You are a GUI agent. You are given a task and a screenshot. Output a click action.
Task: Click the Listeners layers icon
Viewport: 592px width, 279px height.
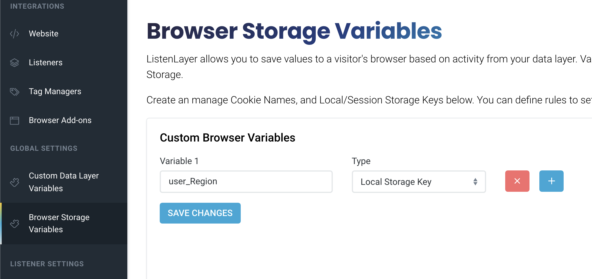tap(14, 62)
